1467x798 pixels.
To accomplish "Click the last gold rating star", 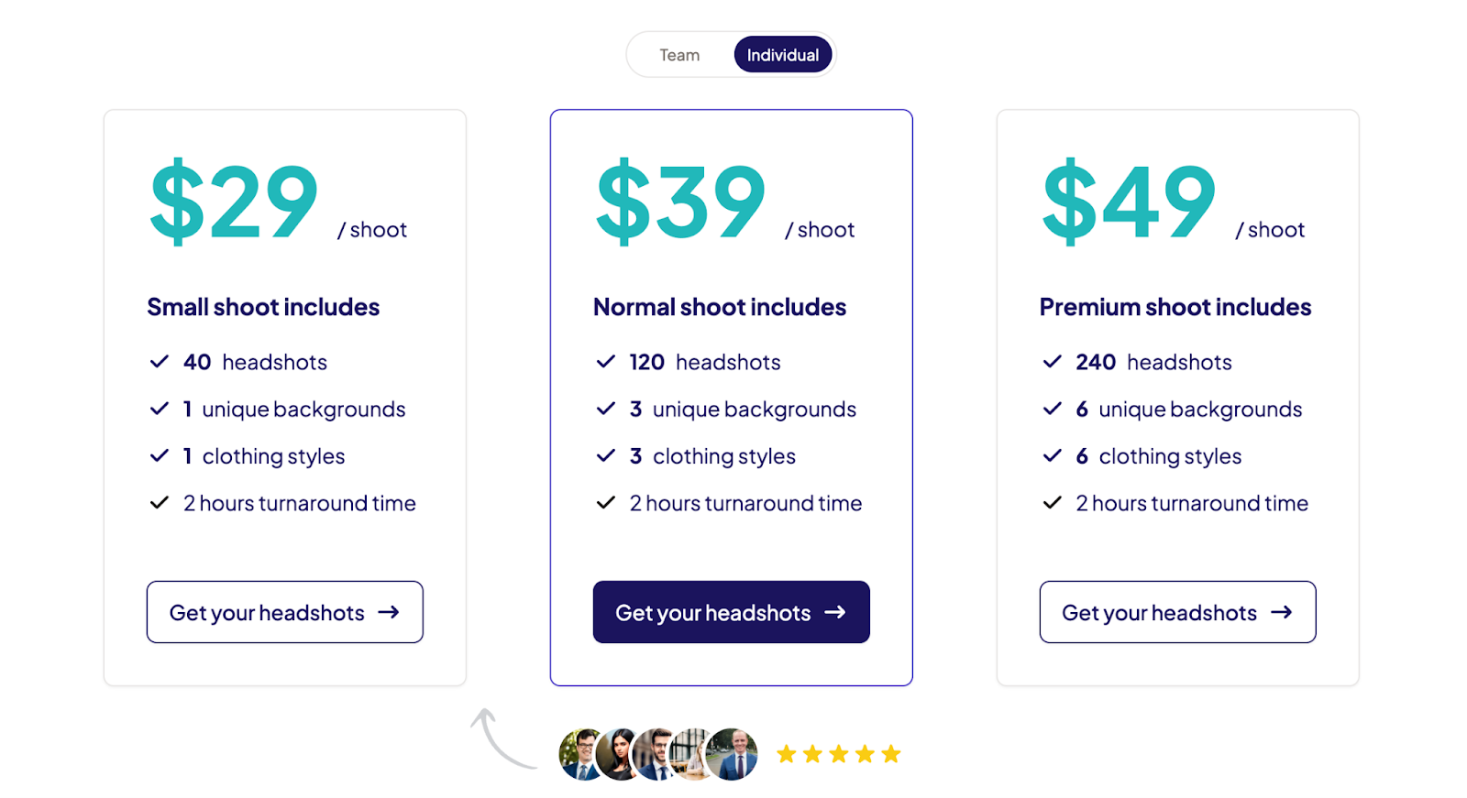I will pos(891,754).
